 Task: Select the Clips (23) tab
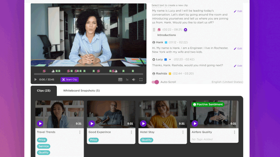point(44,91)
